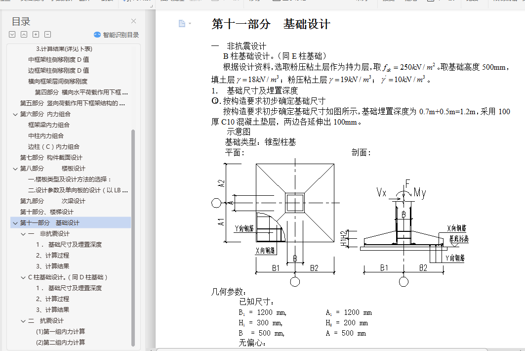Navigate to 第七部分 构件截面设计
This screenshot has height=351, width=525.
coord(51,158)
